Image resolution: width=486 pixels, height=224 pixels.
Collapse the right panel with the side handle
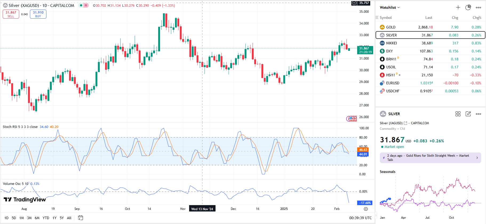pos(375,215)
